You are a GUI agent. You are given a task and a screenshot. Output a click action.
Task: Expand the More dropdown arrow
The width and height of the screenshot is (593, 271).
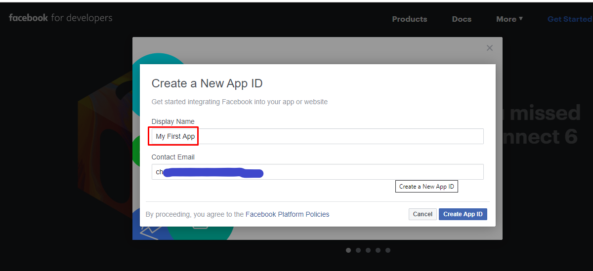coord(521,19)
